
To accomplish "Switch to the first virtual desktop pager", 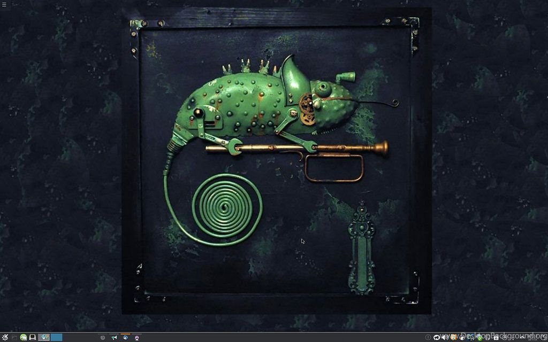I will tap(44, 337).
